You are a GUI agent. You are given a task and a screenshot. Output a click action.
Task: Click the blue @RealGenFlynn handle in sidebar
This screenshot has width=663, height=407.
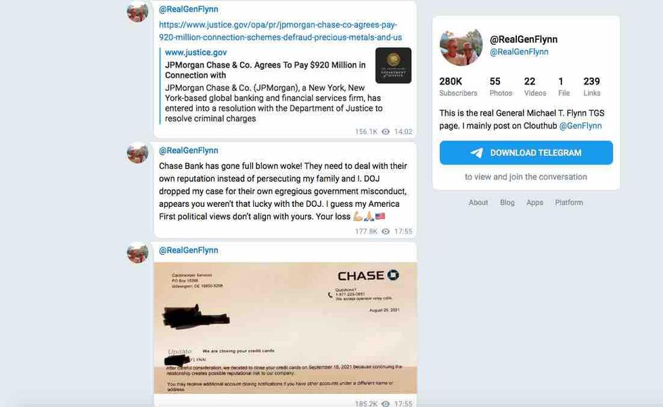coord(519,52)
